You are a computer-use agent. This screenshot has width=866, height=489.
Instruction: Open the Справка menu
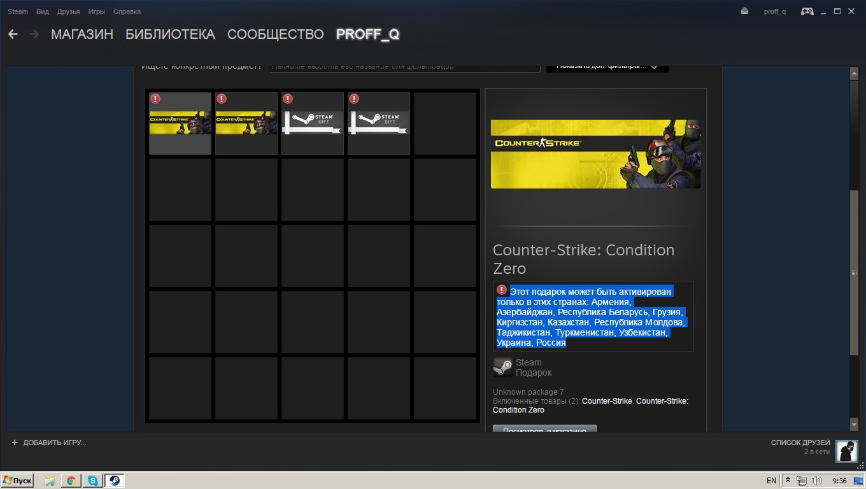point(127,11)
